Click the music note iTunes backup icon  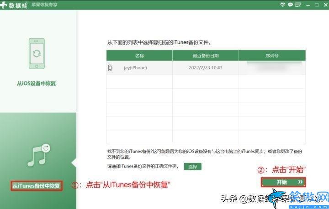(39, 155)
